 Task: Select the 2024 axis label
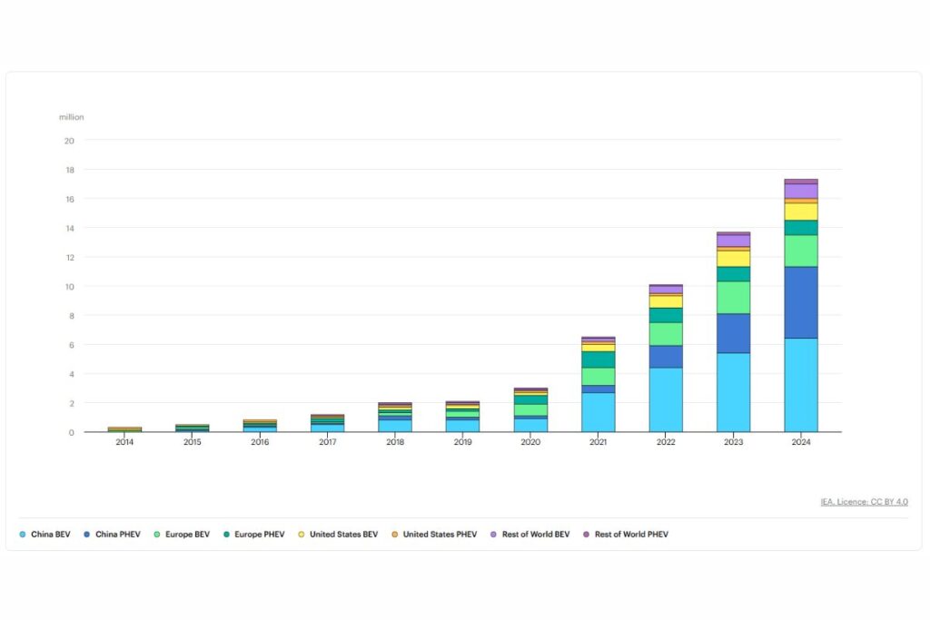(800, 442)
